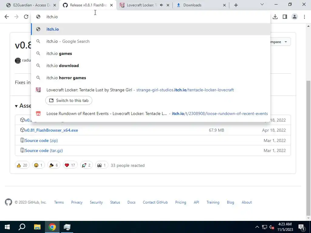311x233 pixels.
Task: Switch to Lovecraft Locker tab
Action: point(142,5)
